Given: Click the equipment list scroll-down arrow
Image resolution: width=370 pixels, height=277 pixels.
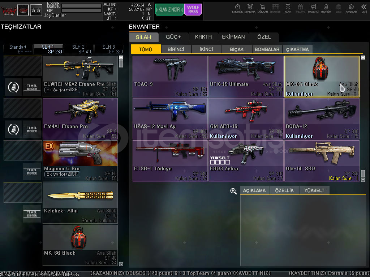Looking at the screenshot, I should coord(121,264).
